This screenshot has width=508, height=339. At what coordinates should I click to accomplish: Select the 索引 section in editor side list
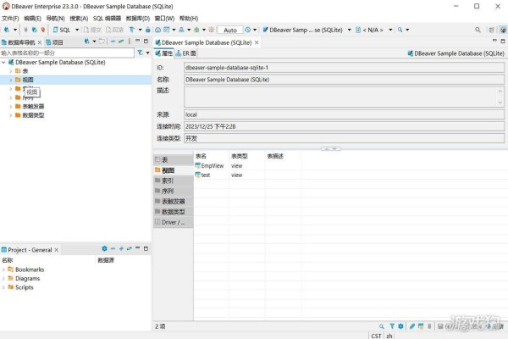coord(173,181)
